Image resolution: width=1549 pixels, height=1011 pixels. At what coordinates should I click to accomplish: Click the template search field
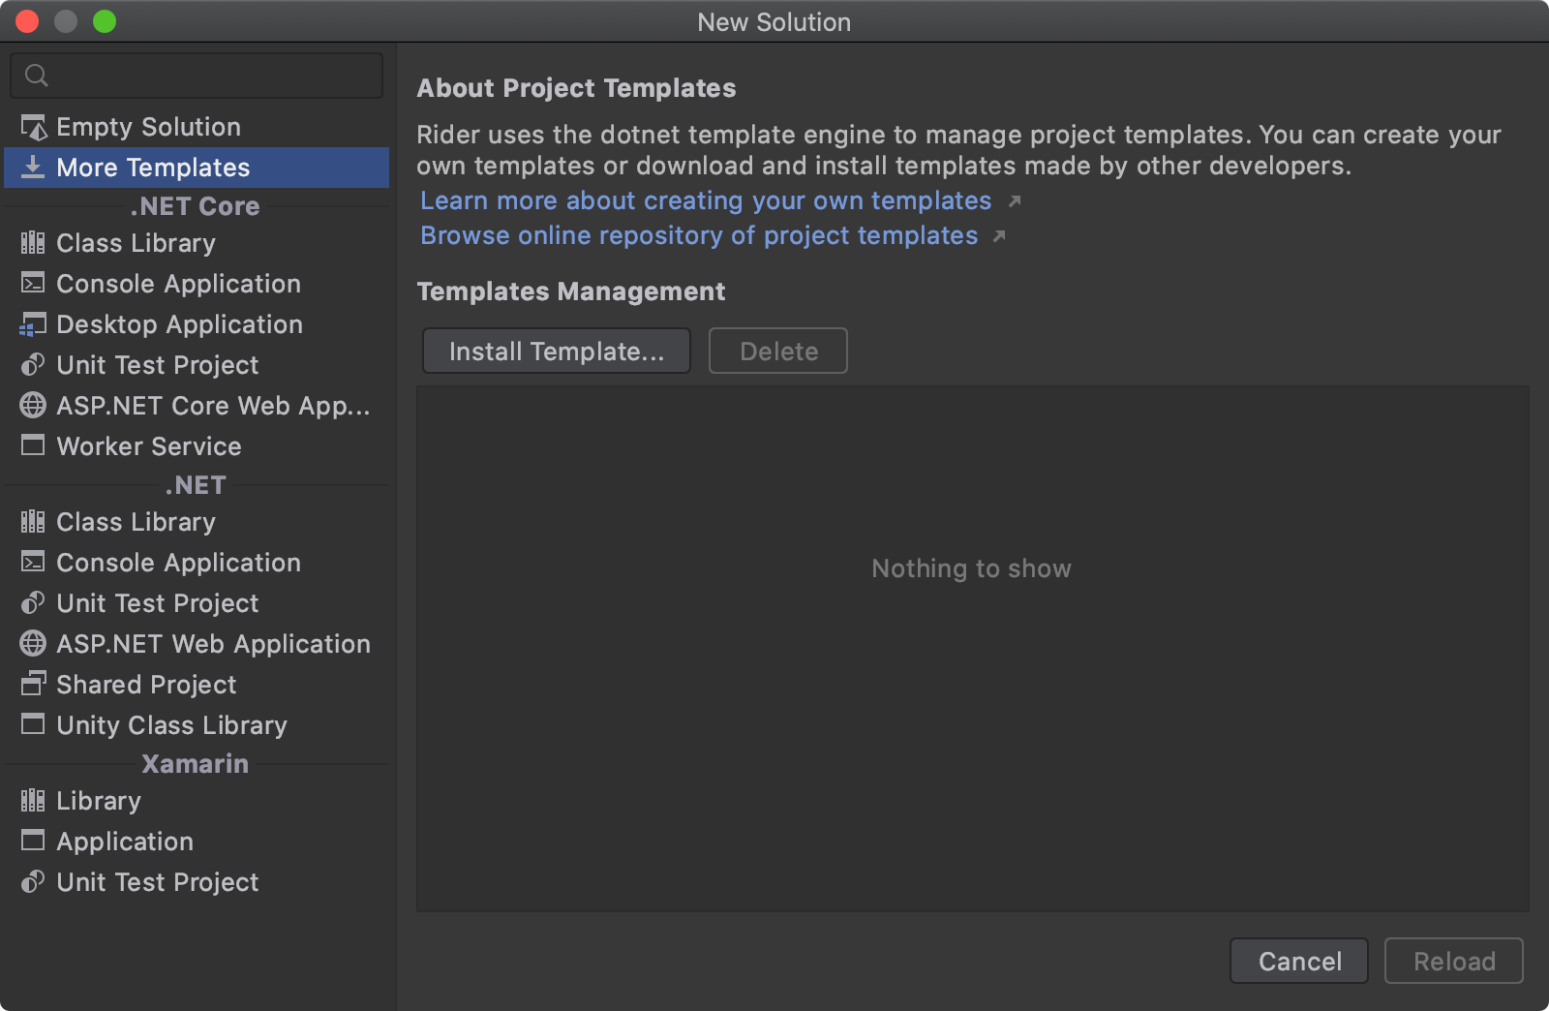[197, 76]
